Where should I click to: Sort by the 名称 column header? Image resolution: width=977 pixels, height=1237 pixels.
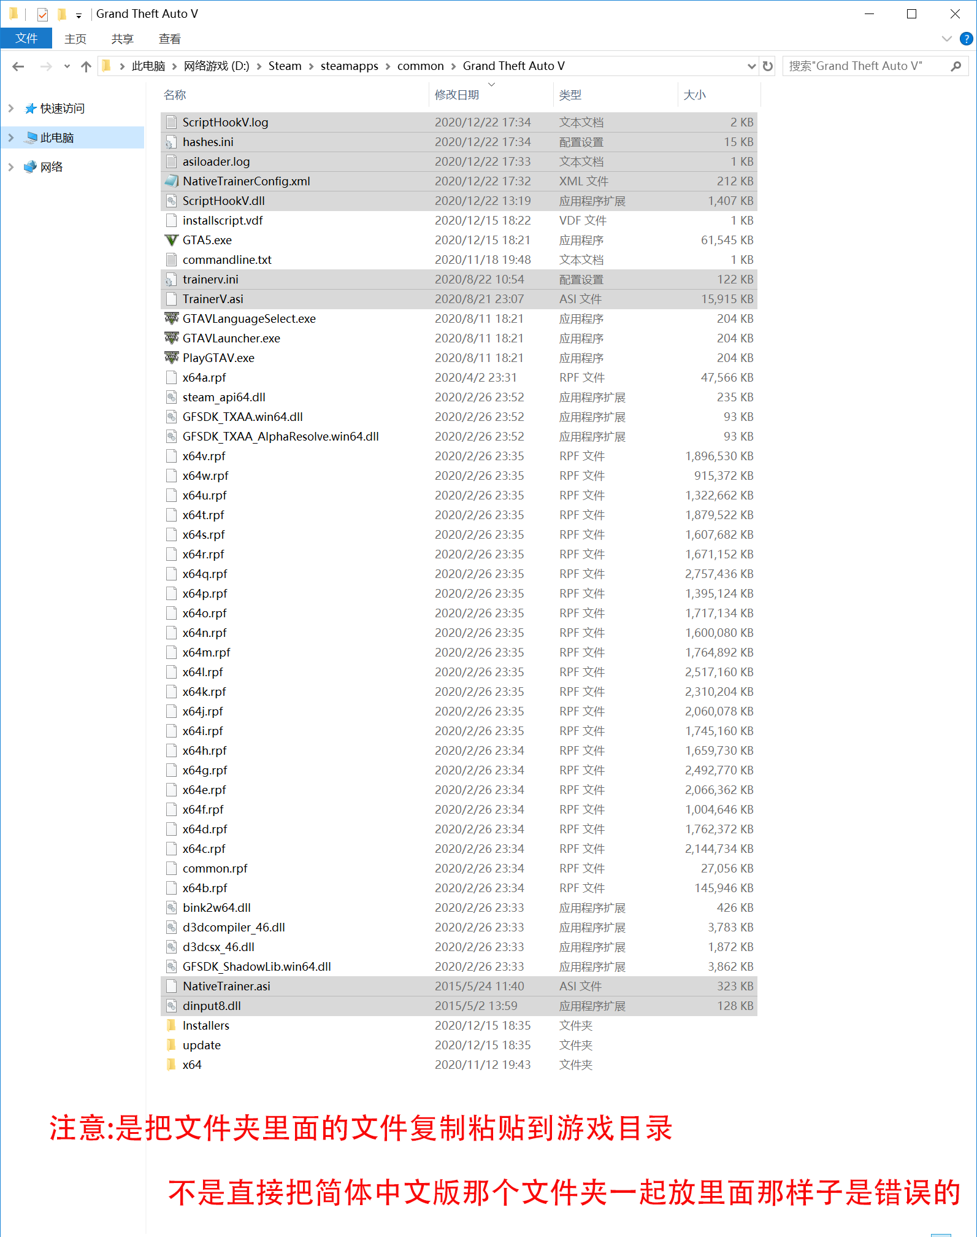[294, 94]
